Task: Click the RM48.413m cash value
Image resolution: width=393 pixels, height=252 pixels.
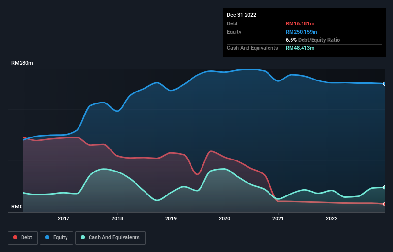Action: pyautogui.click(x=300, y=48)
